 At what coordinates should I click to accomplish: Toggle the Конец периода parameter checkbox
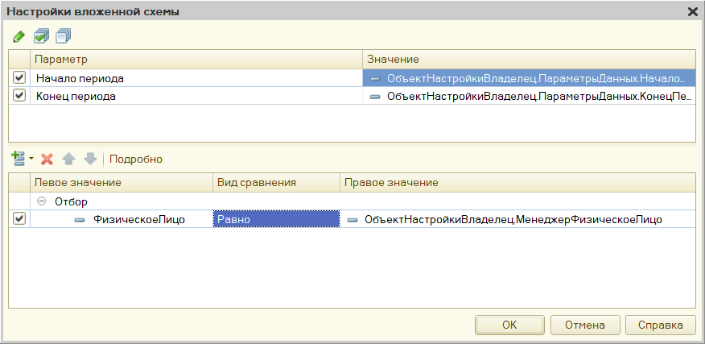click(x=19, y=96)
